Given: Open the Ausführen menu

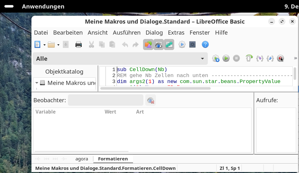Looking at the screenshot, I should point(127,33).
